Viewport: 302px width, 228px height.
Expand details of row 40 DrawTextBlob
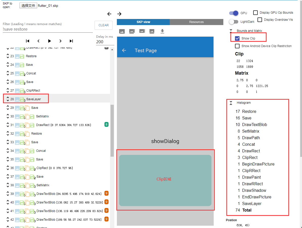8,202
